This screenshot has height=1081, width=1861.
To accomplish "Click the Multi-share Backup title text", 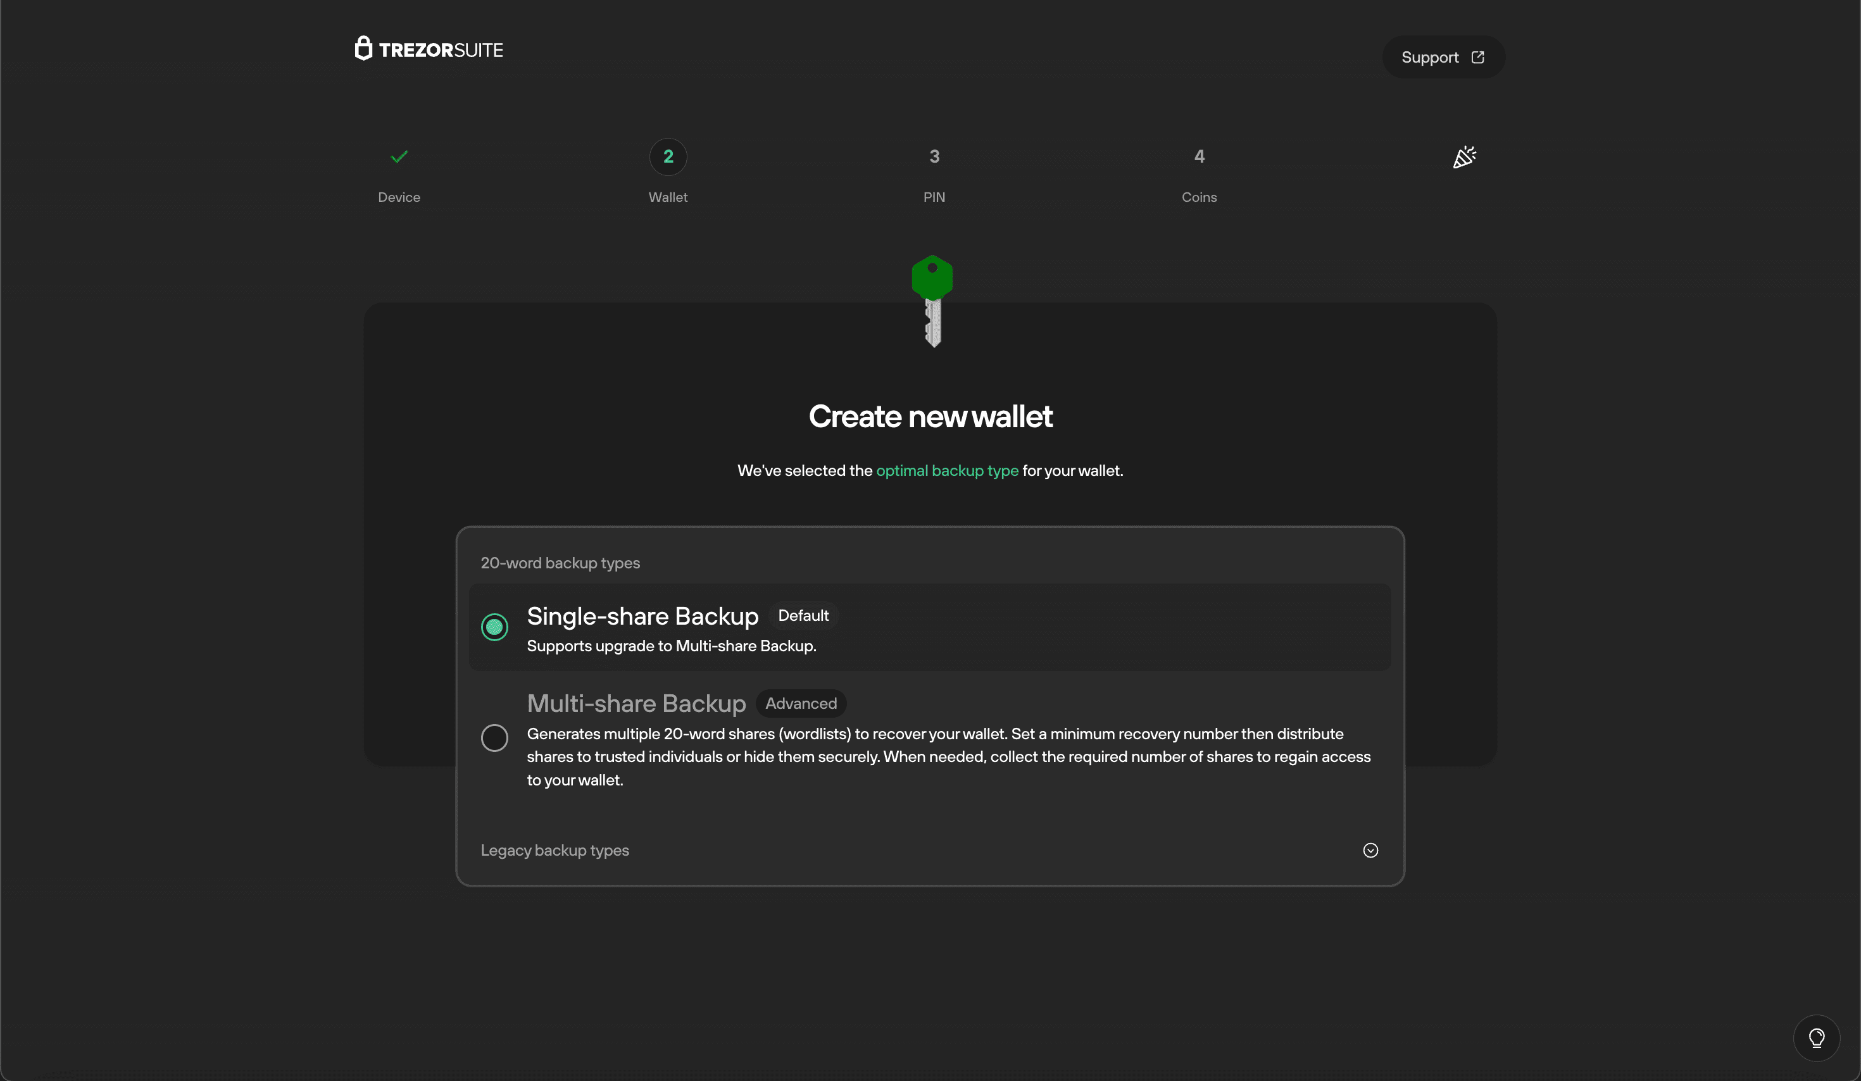I will (x=636, y=703).
